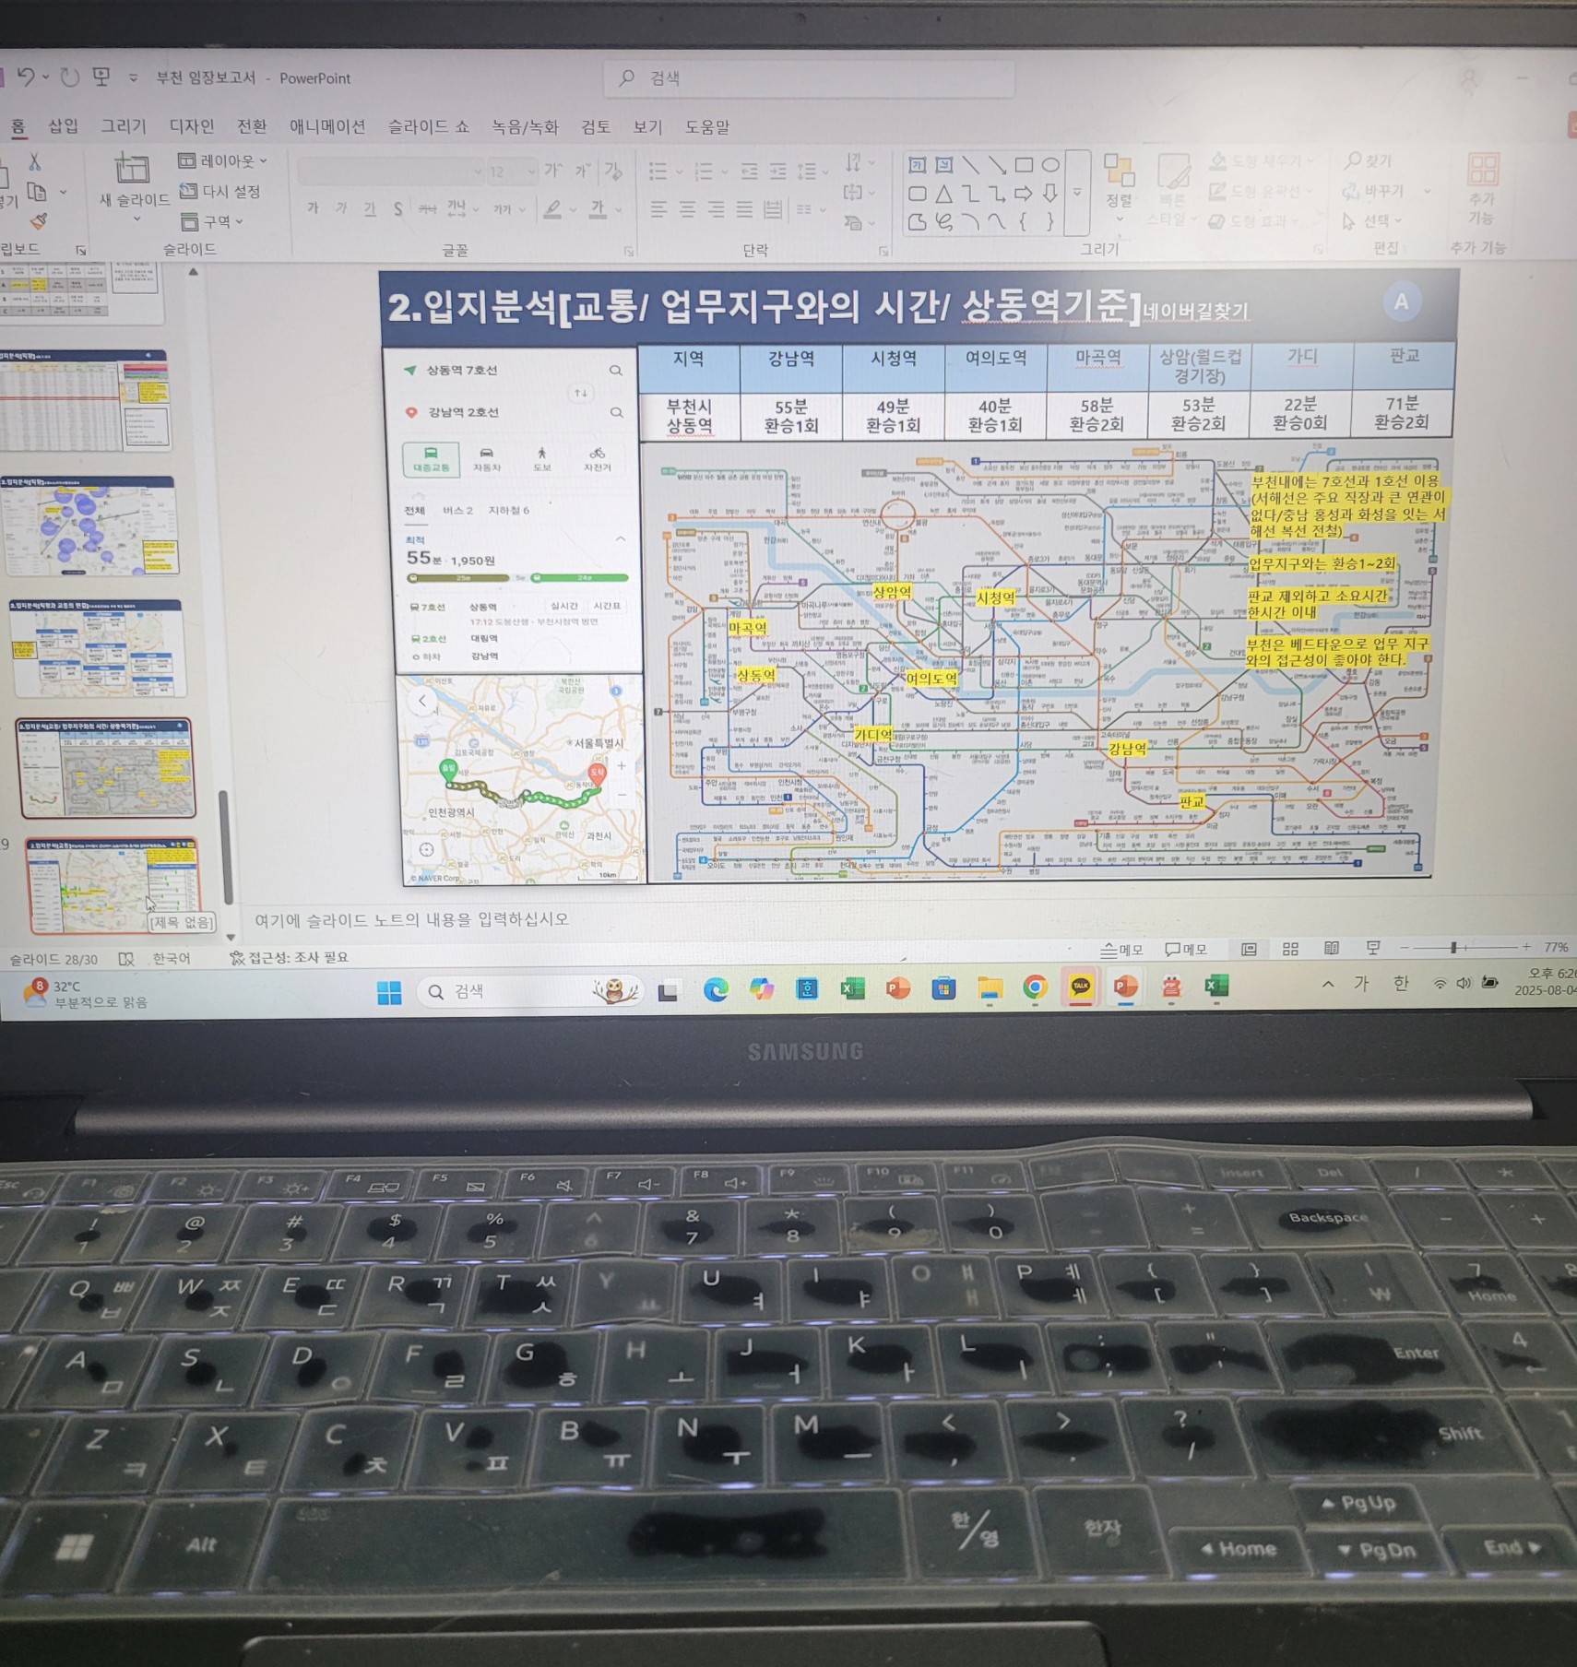The height and width of the screenshot is (1667, 1577).
Task: Open the 슬라이드 쇼 tab
Action: 428,126
